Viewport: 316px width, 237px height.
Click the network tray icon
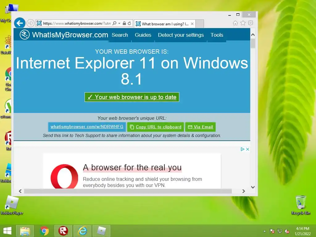[280, 231]
